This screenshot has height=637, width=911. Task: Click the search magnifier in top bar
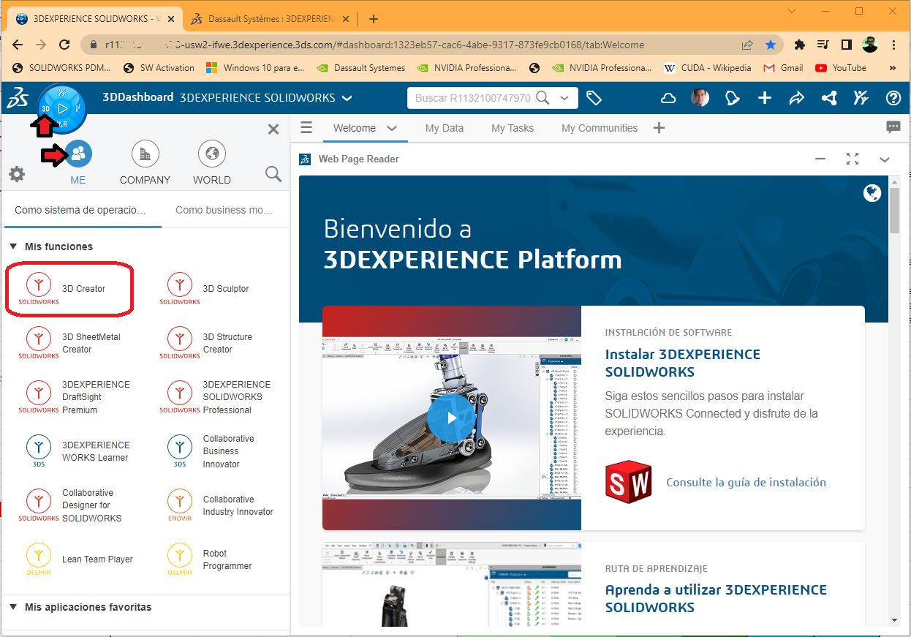tap(543, 98)
